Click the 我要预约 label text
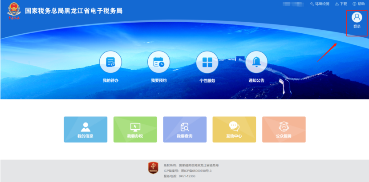This screenshot has width=369, height=182. point(159,80)
